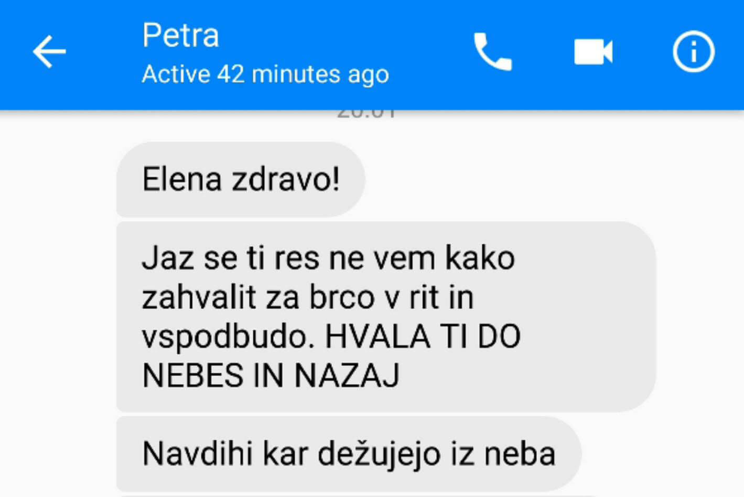744x497 pixels.
Task: Select the 'Navdihi kar dežujejo iz neba' message
Action: (x=349, y=454)
